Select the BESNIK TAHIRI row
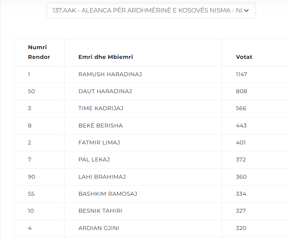The image size is (288, 239). pos(151,211)
